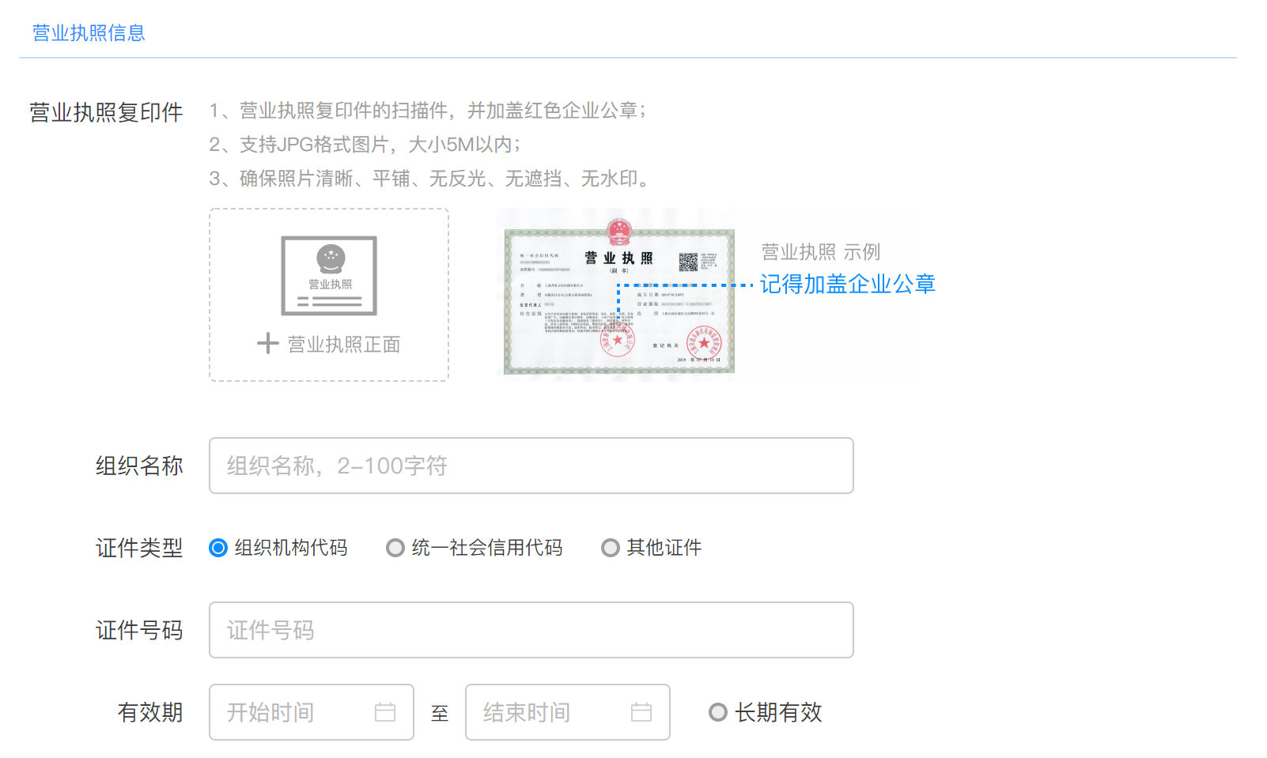The image size is (1267, 758).
Task: Click the plus icon for uploading license
Action: [268, 344]
